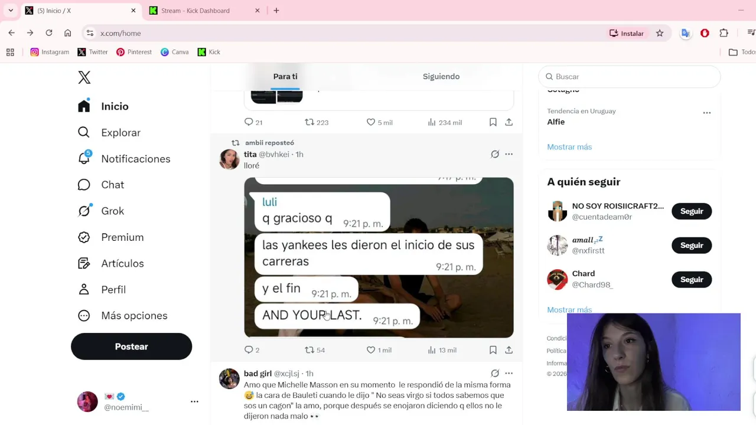Open more options on bad girl's post
The image size is (756, 425).
pyautogui.click(x=509, y=373)
